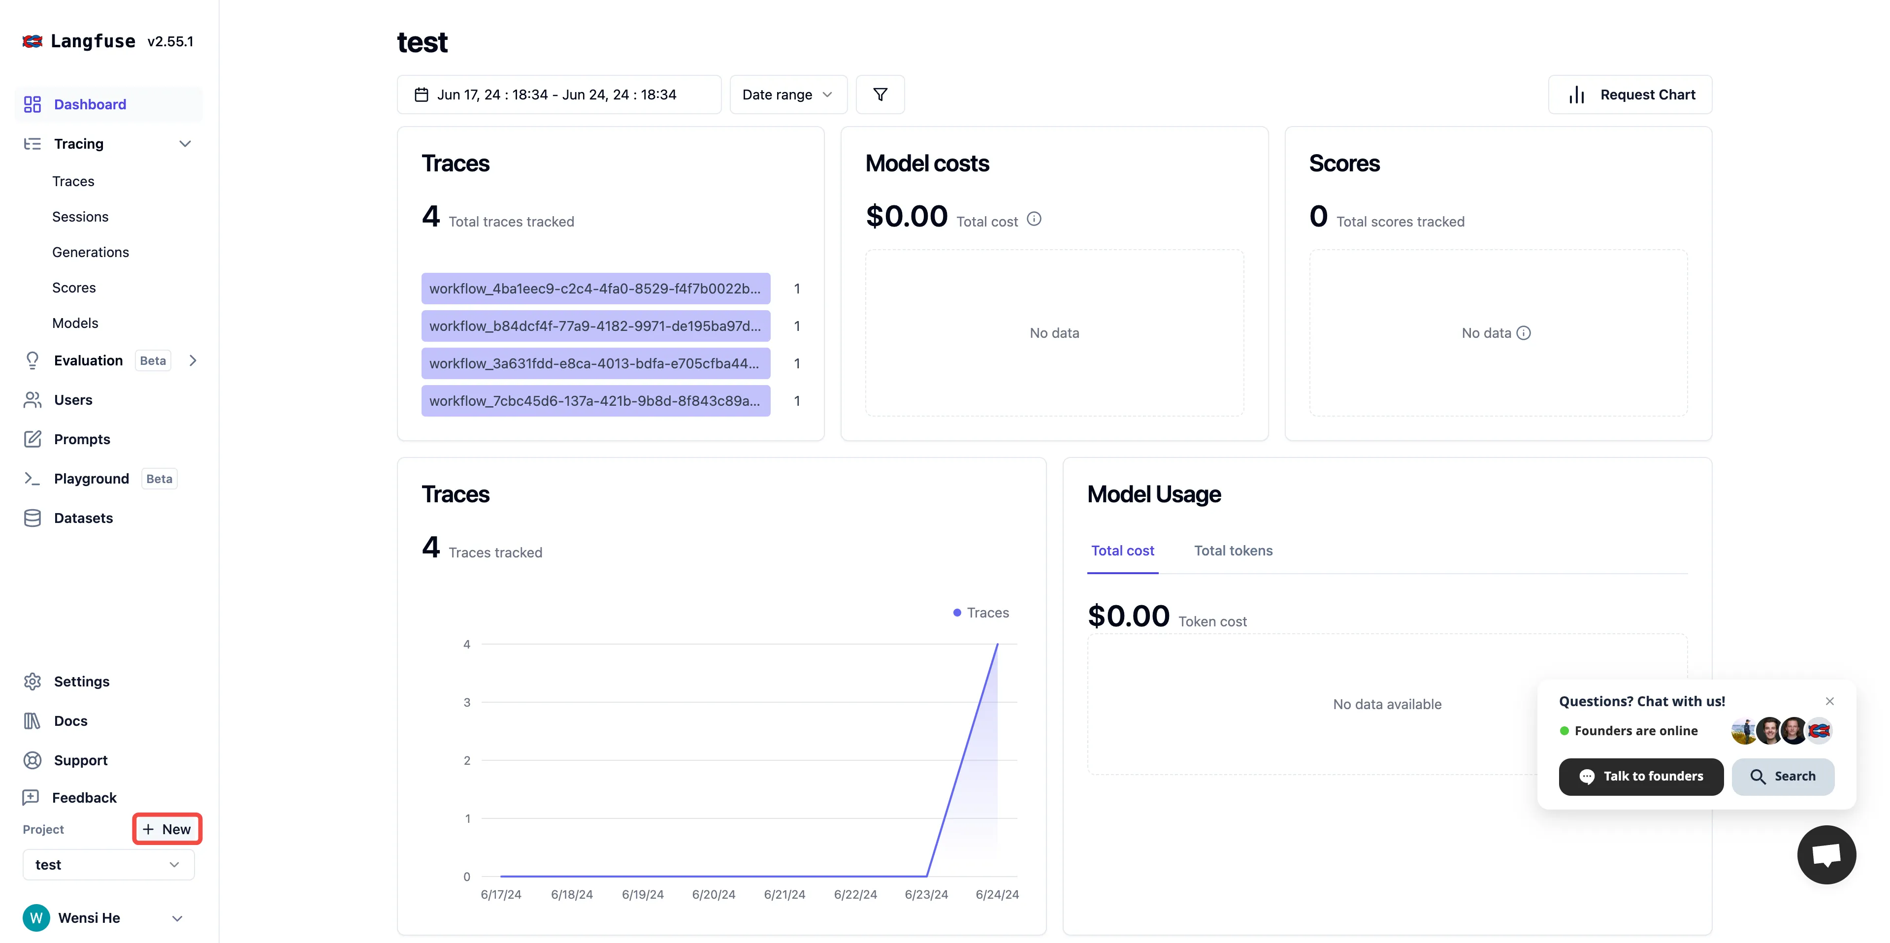Click the Request Chart button
1890x943 pixels.
pyautogui.click(x=1629, y=95)
